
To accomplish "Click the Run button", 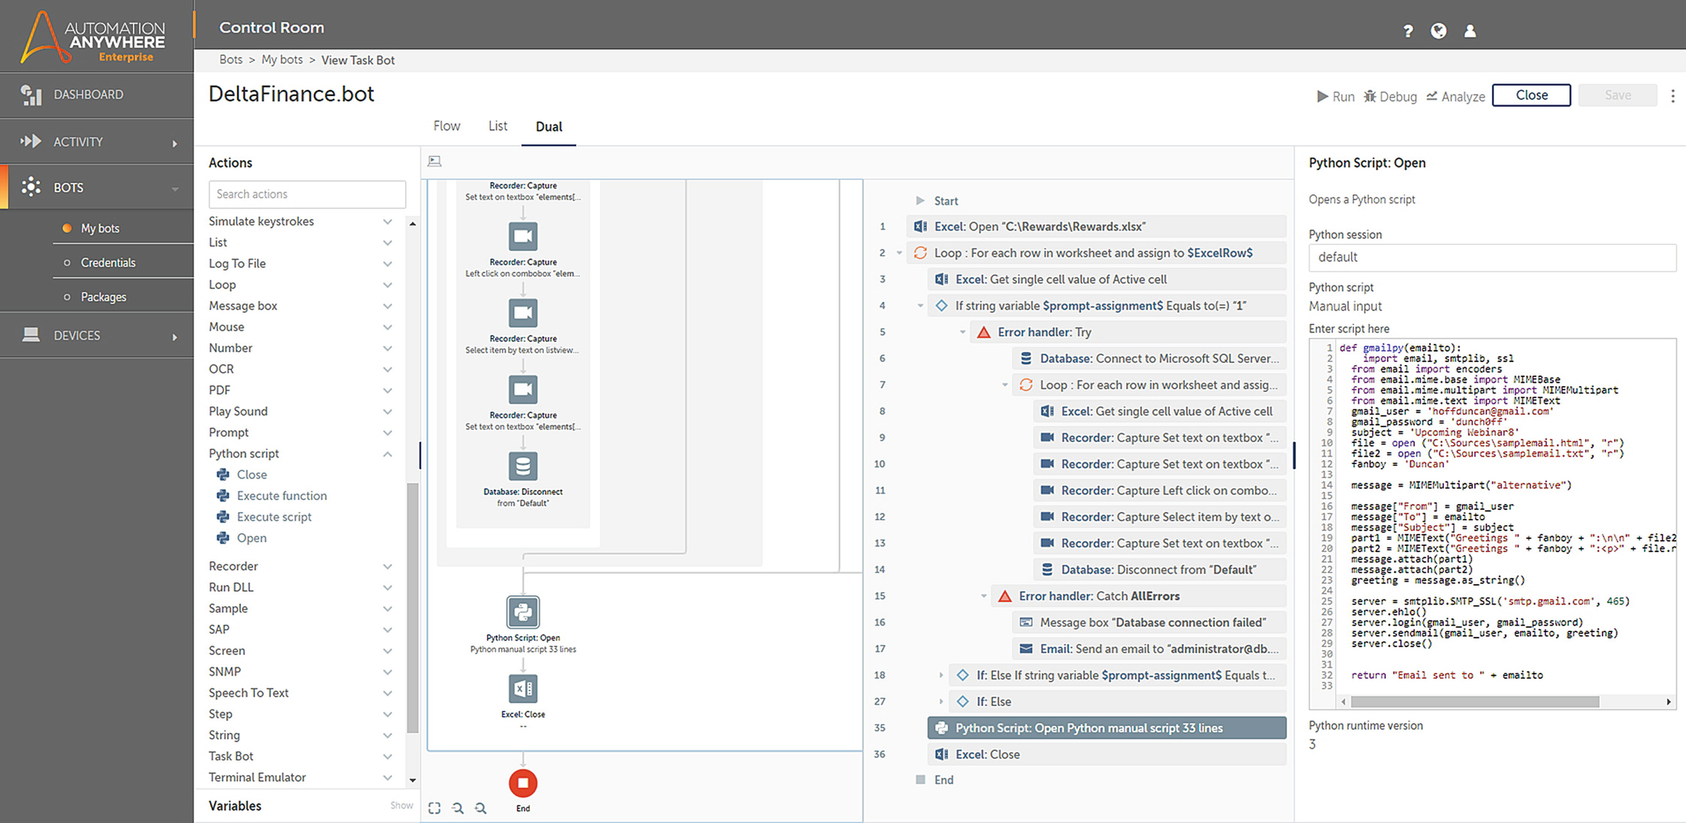I will tap(1335, 96).
